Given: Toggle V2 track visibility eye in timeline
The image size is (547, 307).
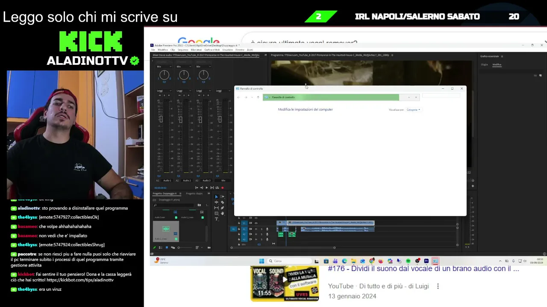Looking at the screenshot, I should point(256,218).
